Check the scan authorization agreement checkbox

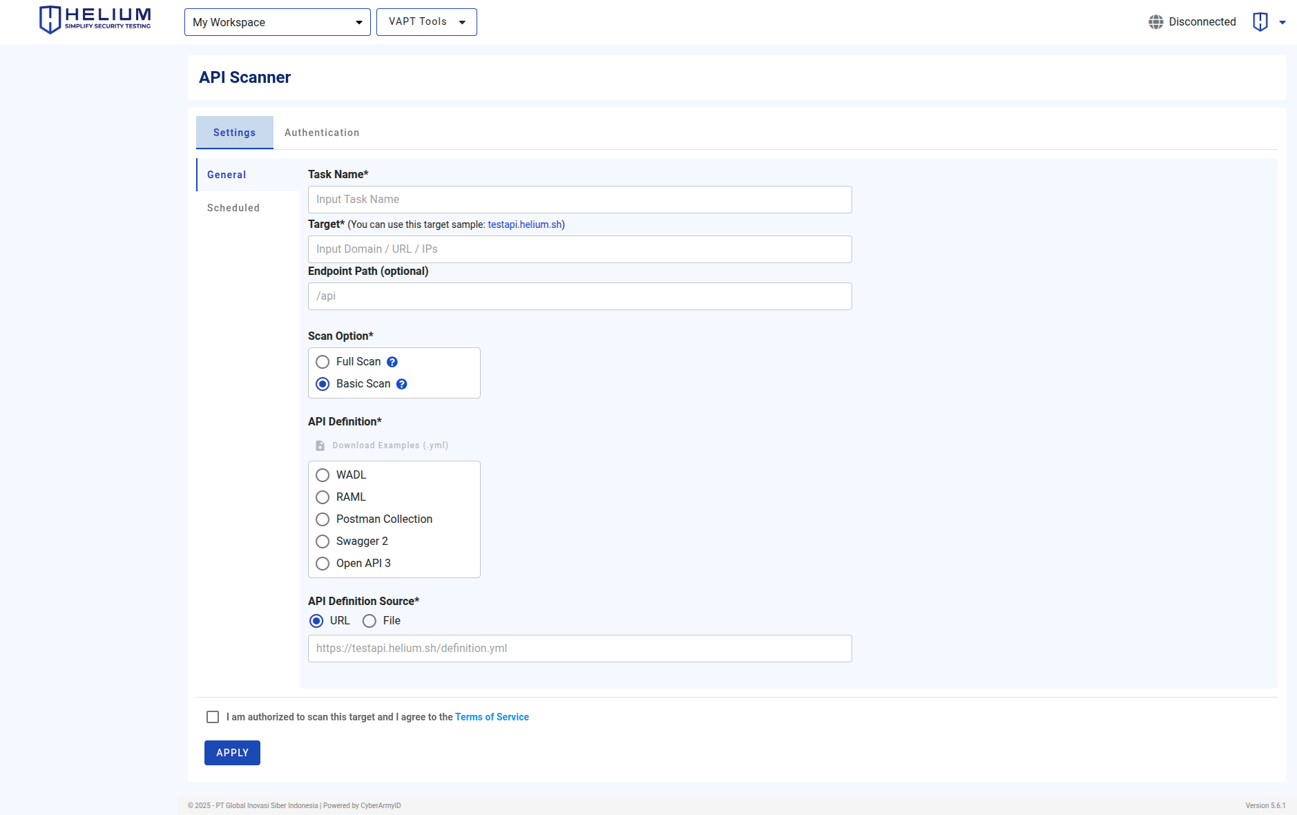click(212, 717)
